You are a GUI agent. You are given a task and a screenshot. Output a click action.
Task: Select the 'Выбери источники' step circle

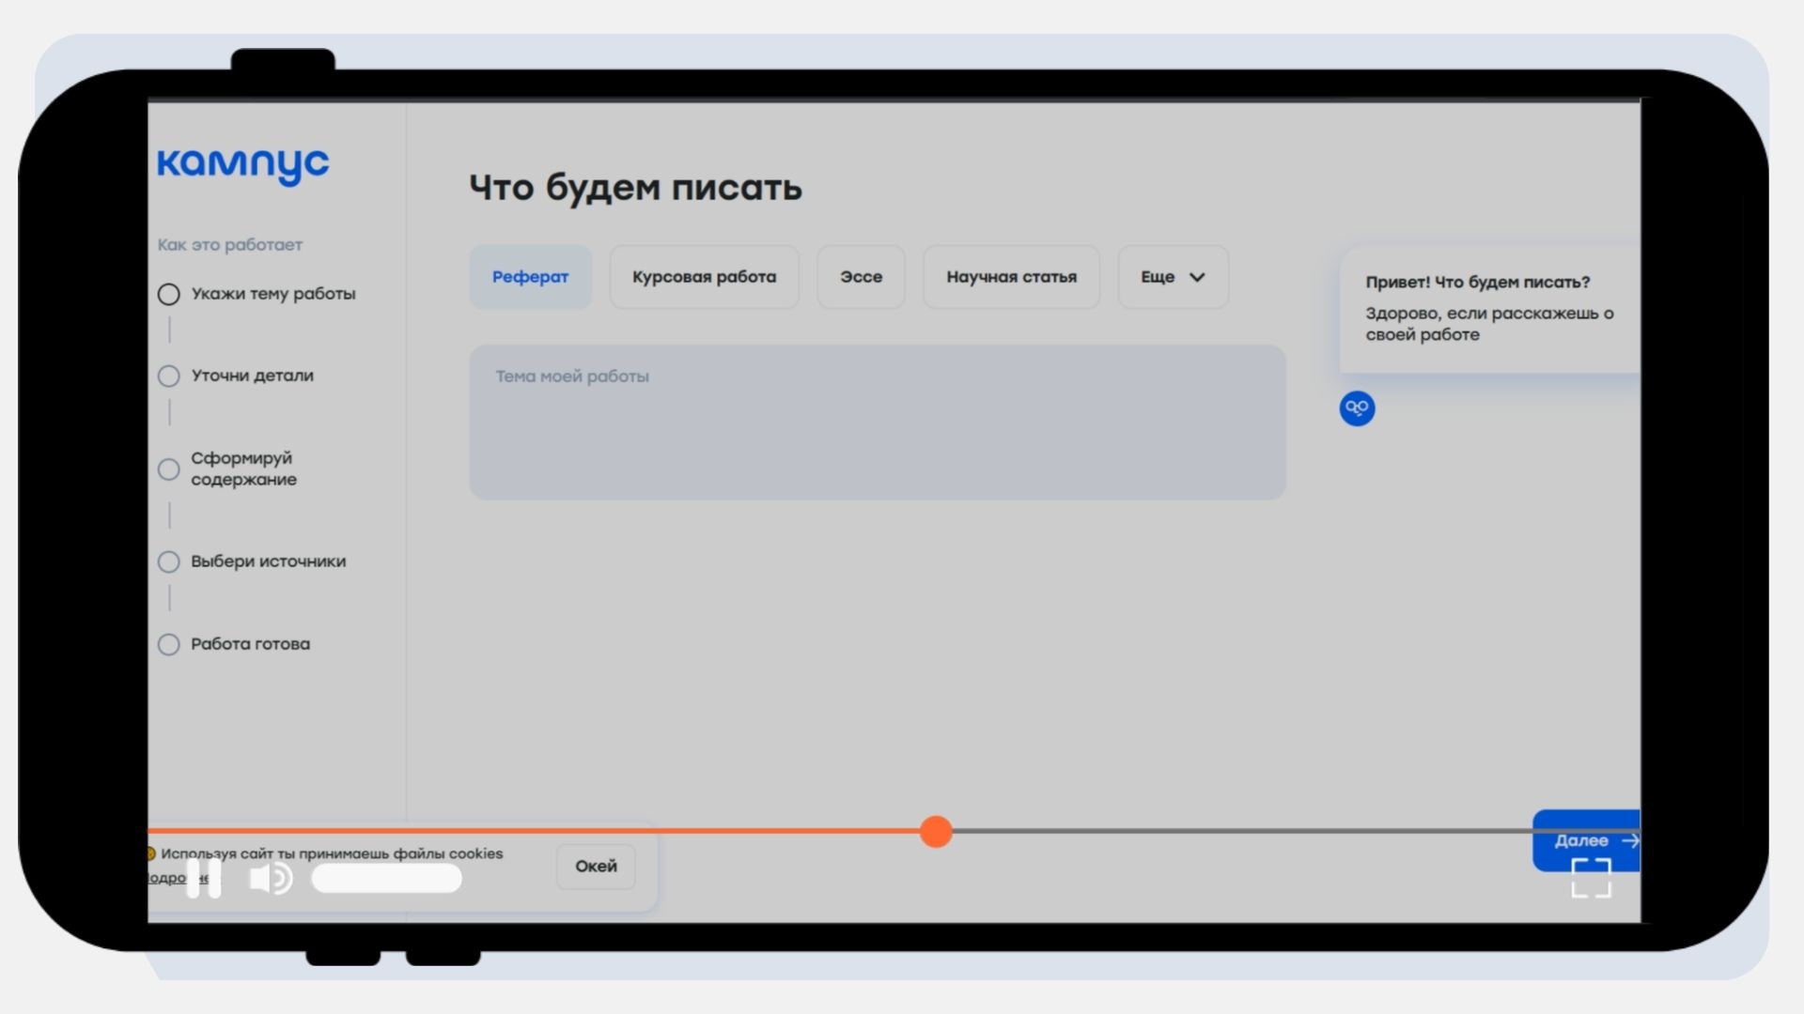coord(169,562)
